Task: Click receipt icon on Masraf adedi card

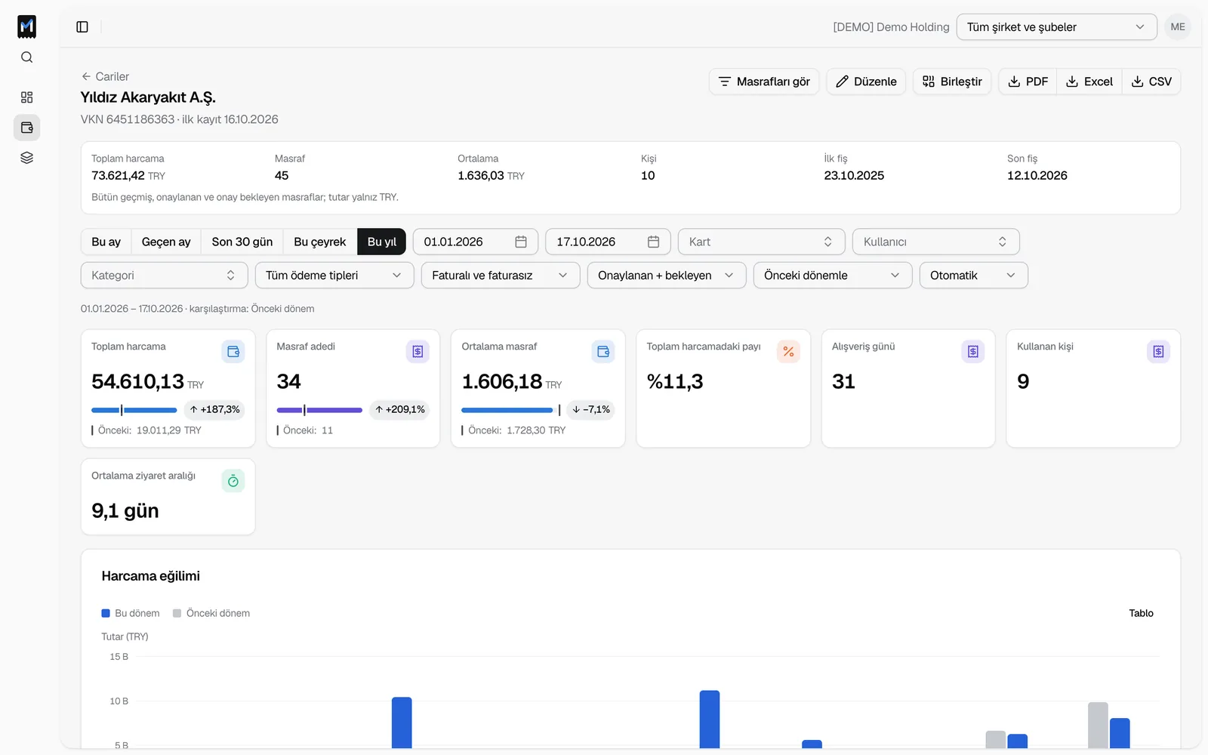Action: click(x=418, y=352)
